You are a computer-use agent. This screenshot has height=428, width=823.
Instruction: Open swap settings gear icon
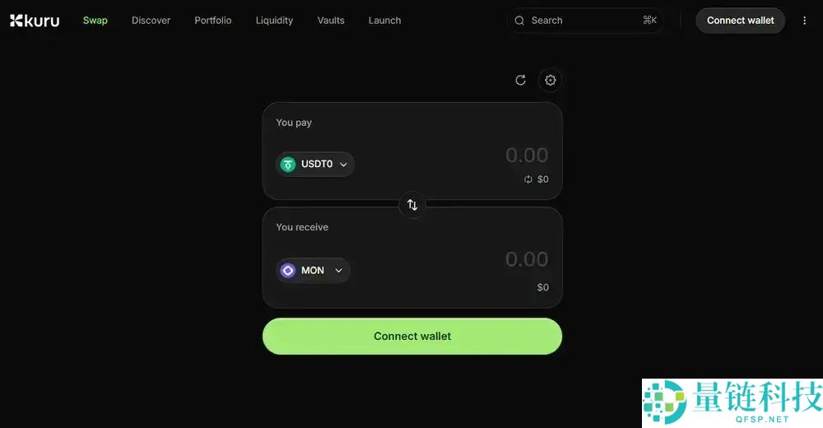pos(551,80)
